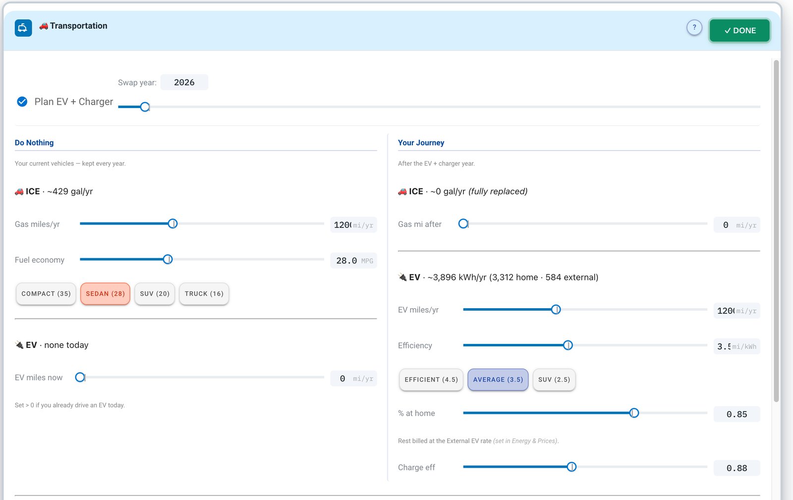Select the SEDAN (28) preset
This screenshot has height=500, width=793.
pyautogui.click(x=105, y=294)
